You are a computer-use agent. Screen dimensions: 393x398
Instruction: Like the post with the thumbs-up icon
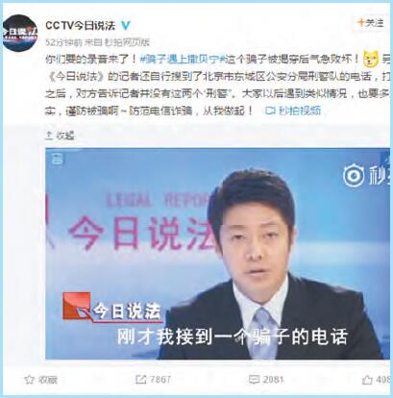(367, 380)
